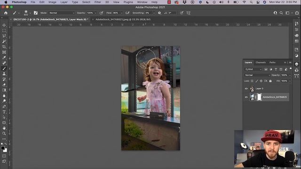Hide the AdobeStock_94768825 layer eye icon
Viewport: 301px width, 169px height.
click(x=246, y=97)
